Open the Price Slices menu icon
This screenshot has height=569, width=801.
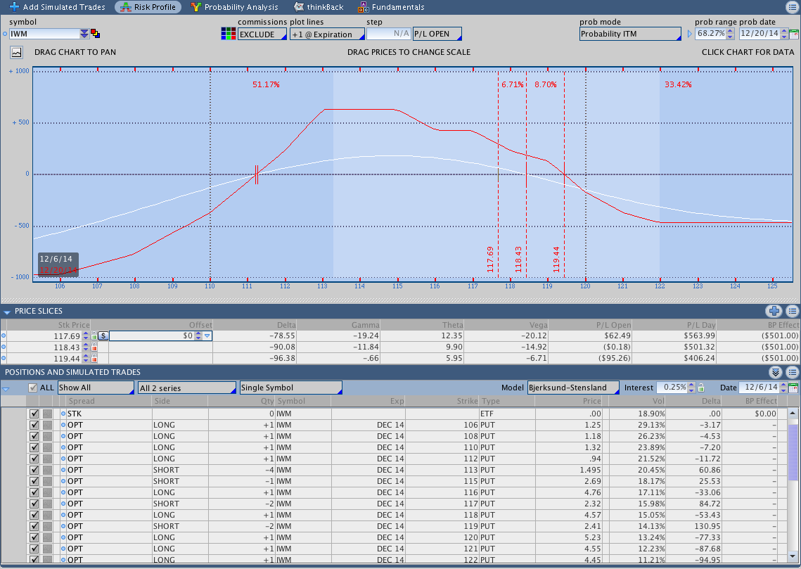click(793, 311)
